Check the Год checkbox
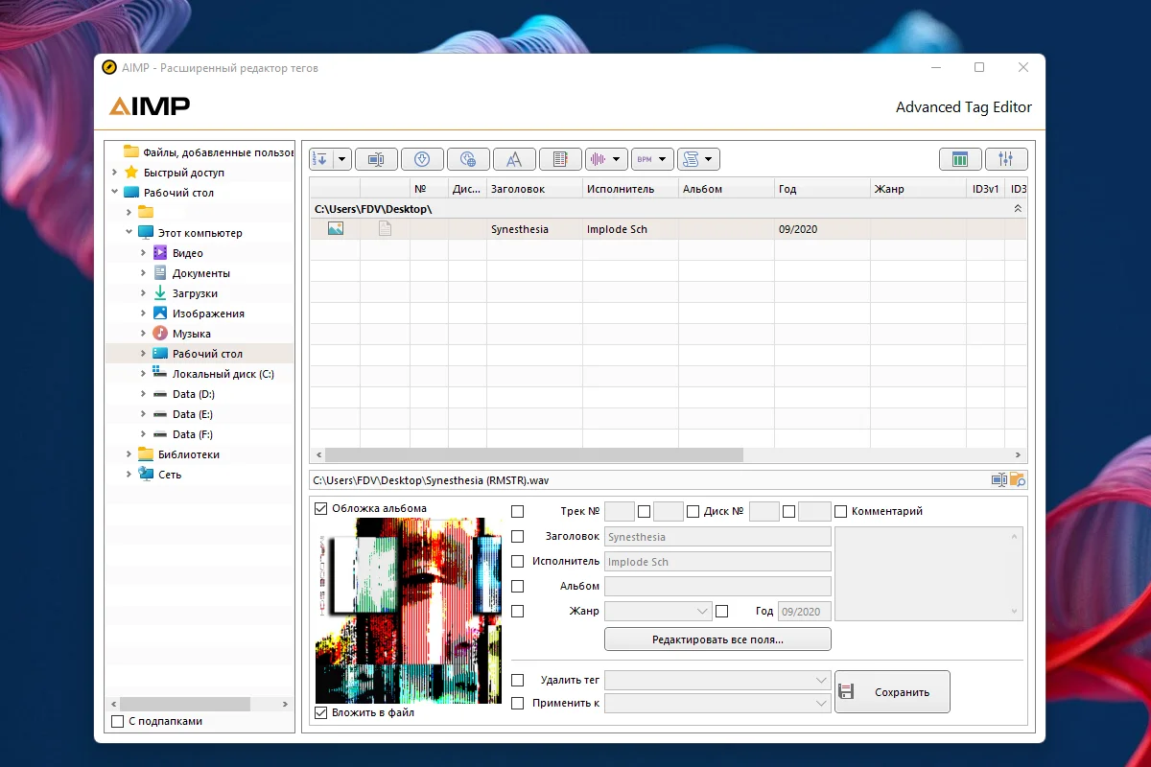Viewport: 1151px width, 767px height. pyautogui.click(x=722, y=611)
